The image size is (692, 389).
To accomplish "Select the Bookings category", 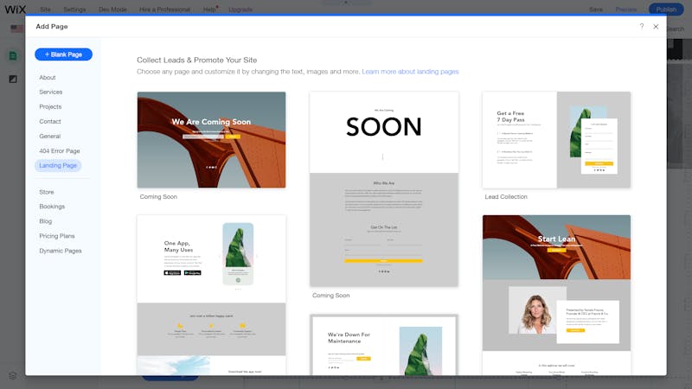I will pyautogui.click(x=52, y=207).
